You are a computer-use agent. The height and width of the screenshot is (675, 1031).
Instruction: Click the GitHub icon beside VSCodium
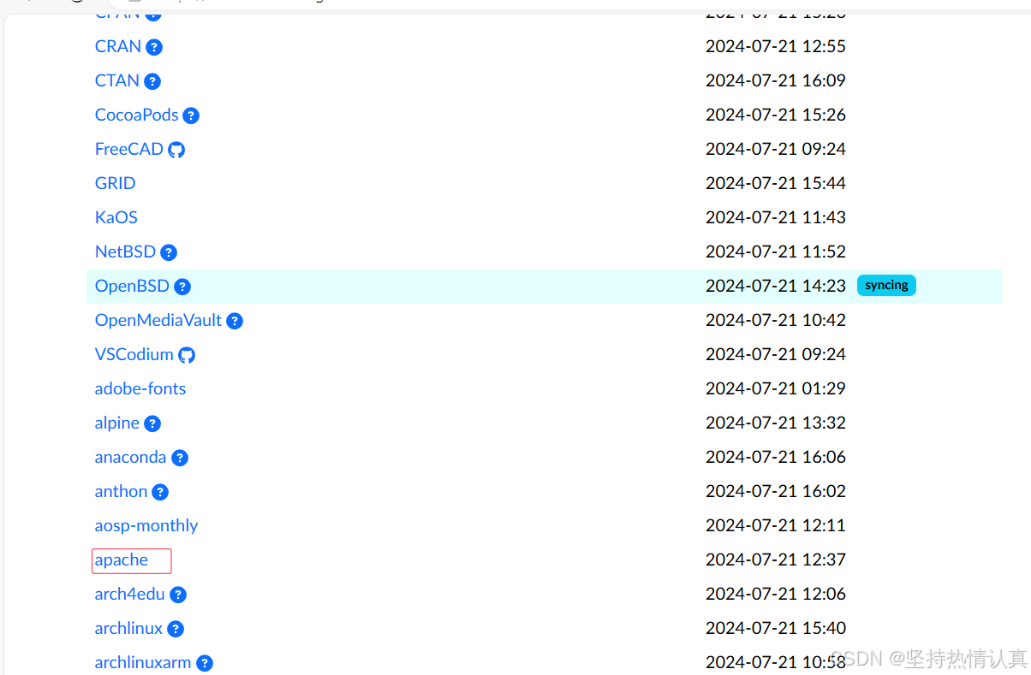pyautogui.click(x=187, y=355)
